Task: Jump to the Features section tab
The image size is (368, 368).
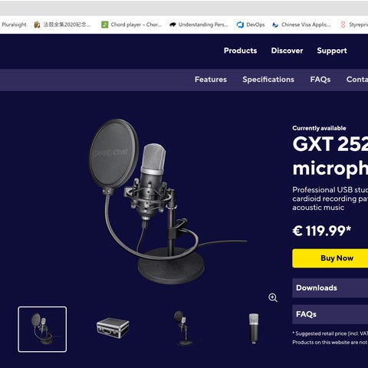Action: 211,80
